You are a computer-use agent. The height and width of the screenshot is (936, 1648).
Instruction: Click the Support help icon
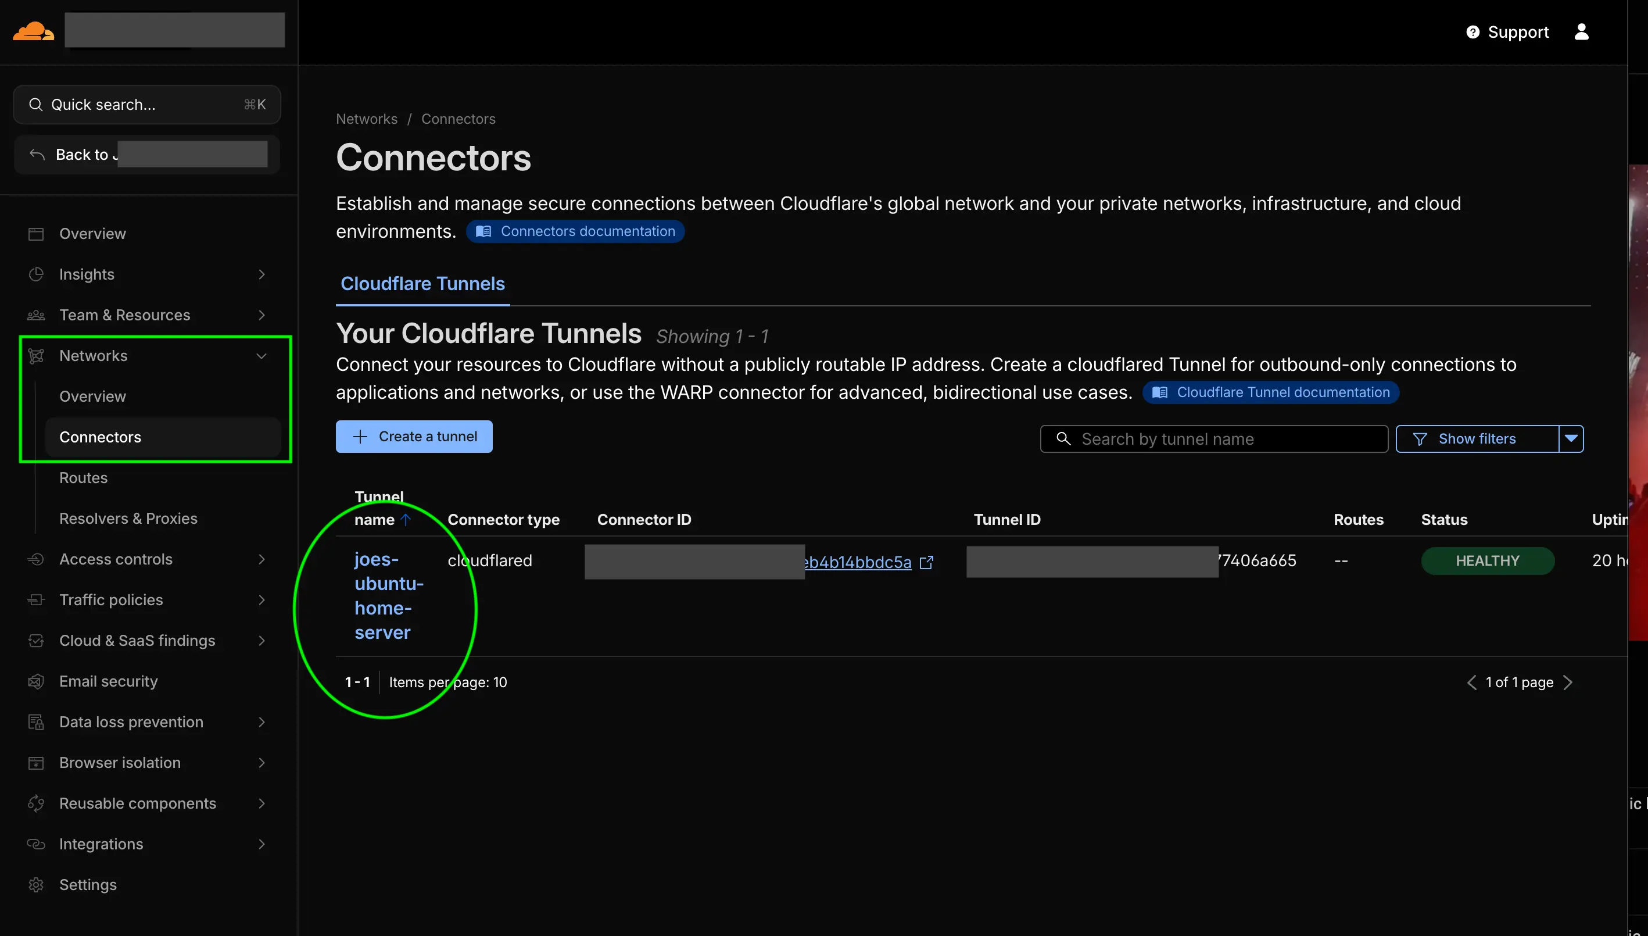(1473, 32)
